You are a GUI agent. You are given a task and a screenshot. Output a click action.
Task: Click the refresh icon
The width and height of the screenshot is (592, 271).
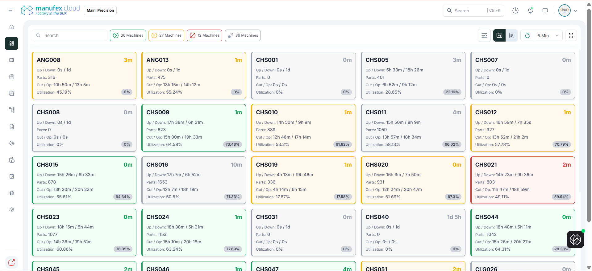pos(527,35)
